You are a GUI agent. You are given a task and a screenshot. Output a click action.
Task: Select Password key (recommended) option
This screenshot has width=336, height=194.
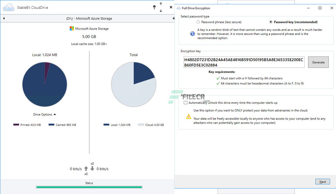click(293, 22)
